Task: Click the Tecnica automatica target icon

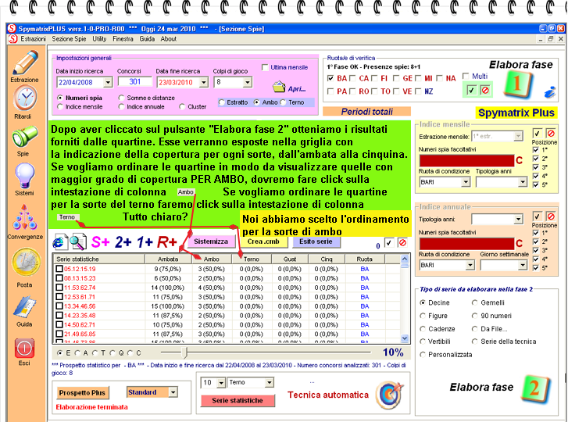Action: 389,395
